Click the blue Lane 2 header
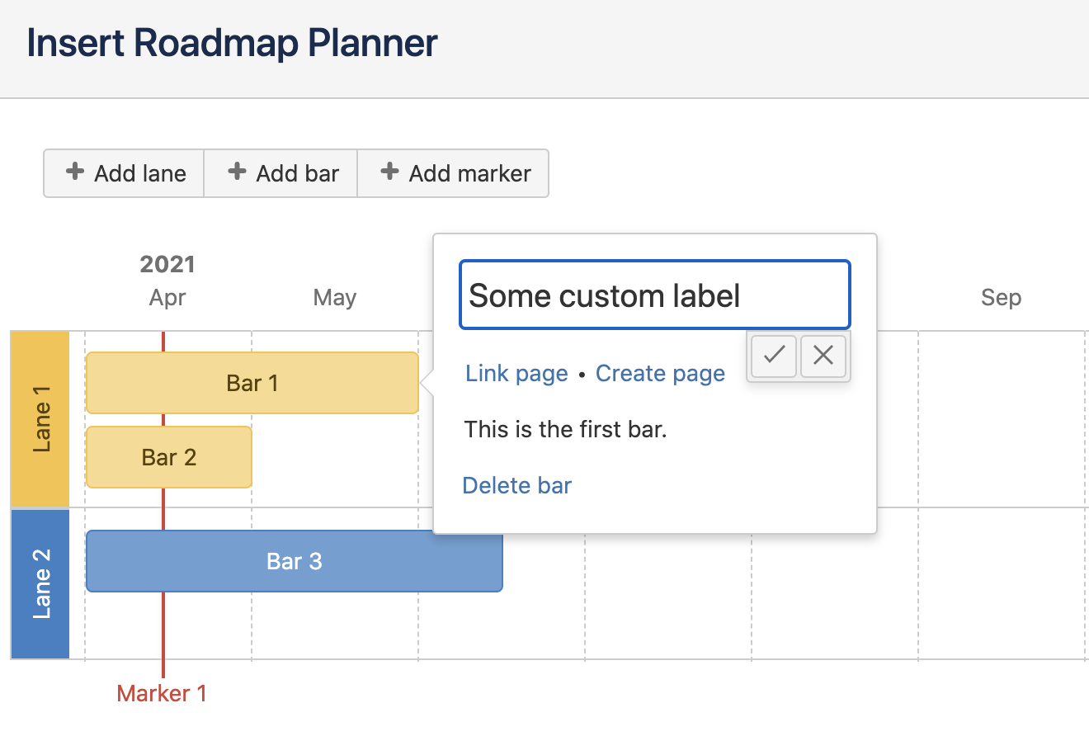The width and height of the screenshot is (1089, 736). 40,583
